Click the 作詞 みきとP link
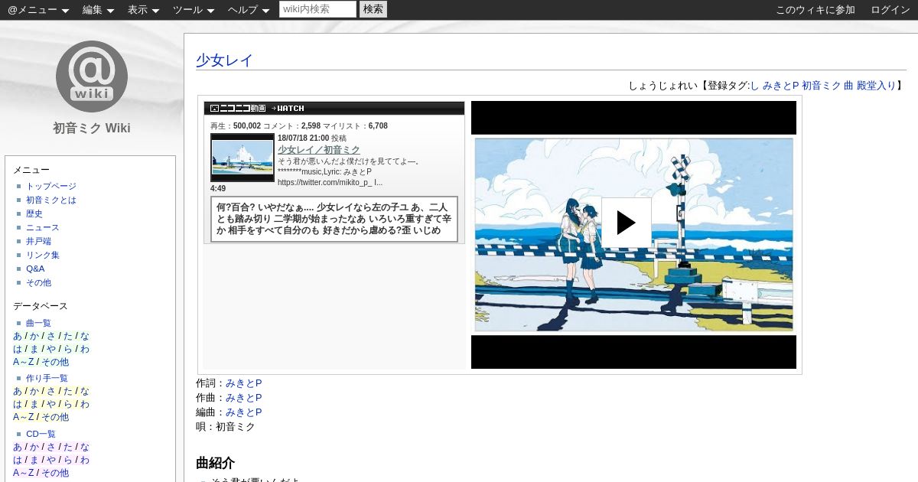Screen dimensions: 918x482 point(243,383)
